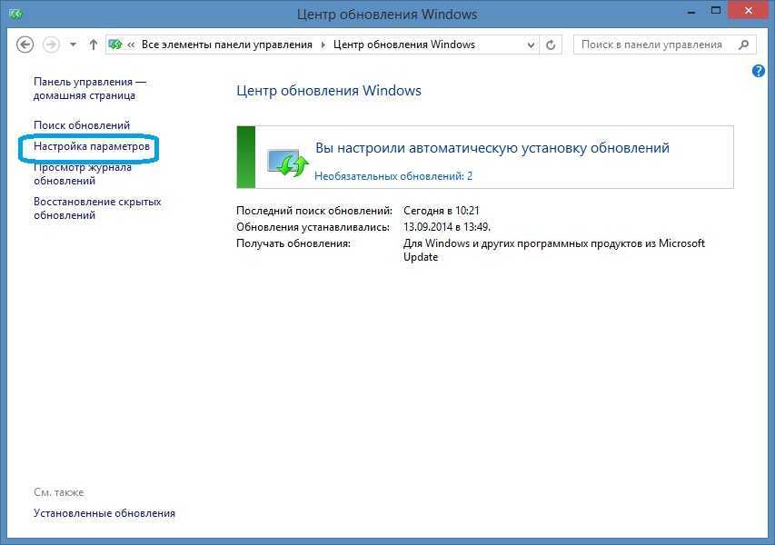This screenshot has width=775, height=545.
Task: Click the title bar system icon
Action: tap(15, 14)
